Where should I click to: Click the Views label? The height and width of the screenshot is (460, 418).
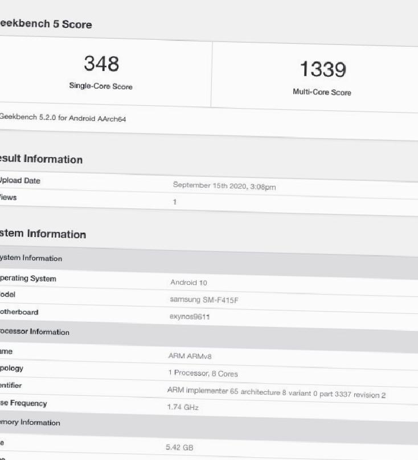point(8,197)
